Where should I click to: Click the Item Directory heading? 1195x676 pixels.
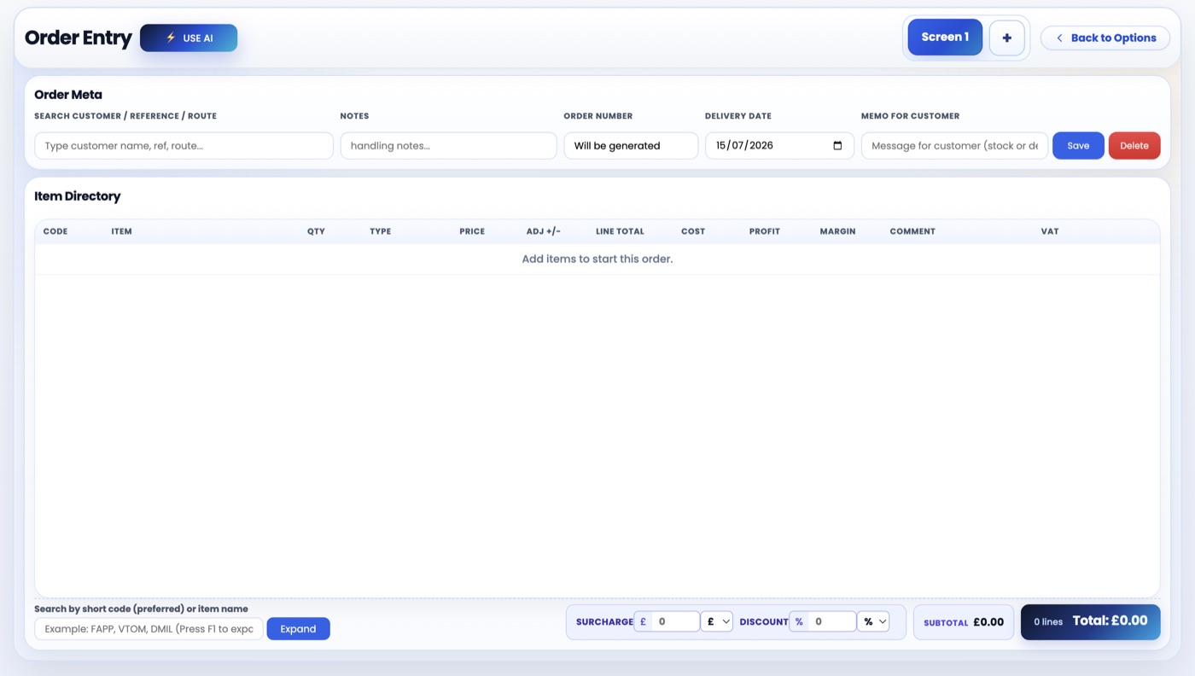point(78,196)
